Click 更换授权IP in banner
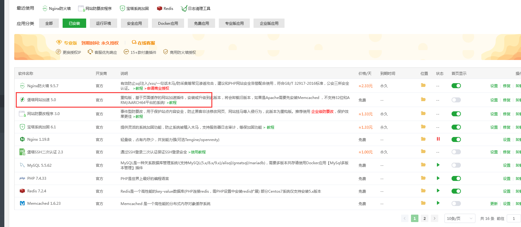 coord(68,52)
